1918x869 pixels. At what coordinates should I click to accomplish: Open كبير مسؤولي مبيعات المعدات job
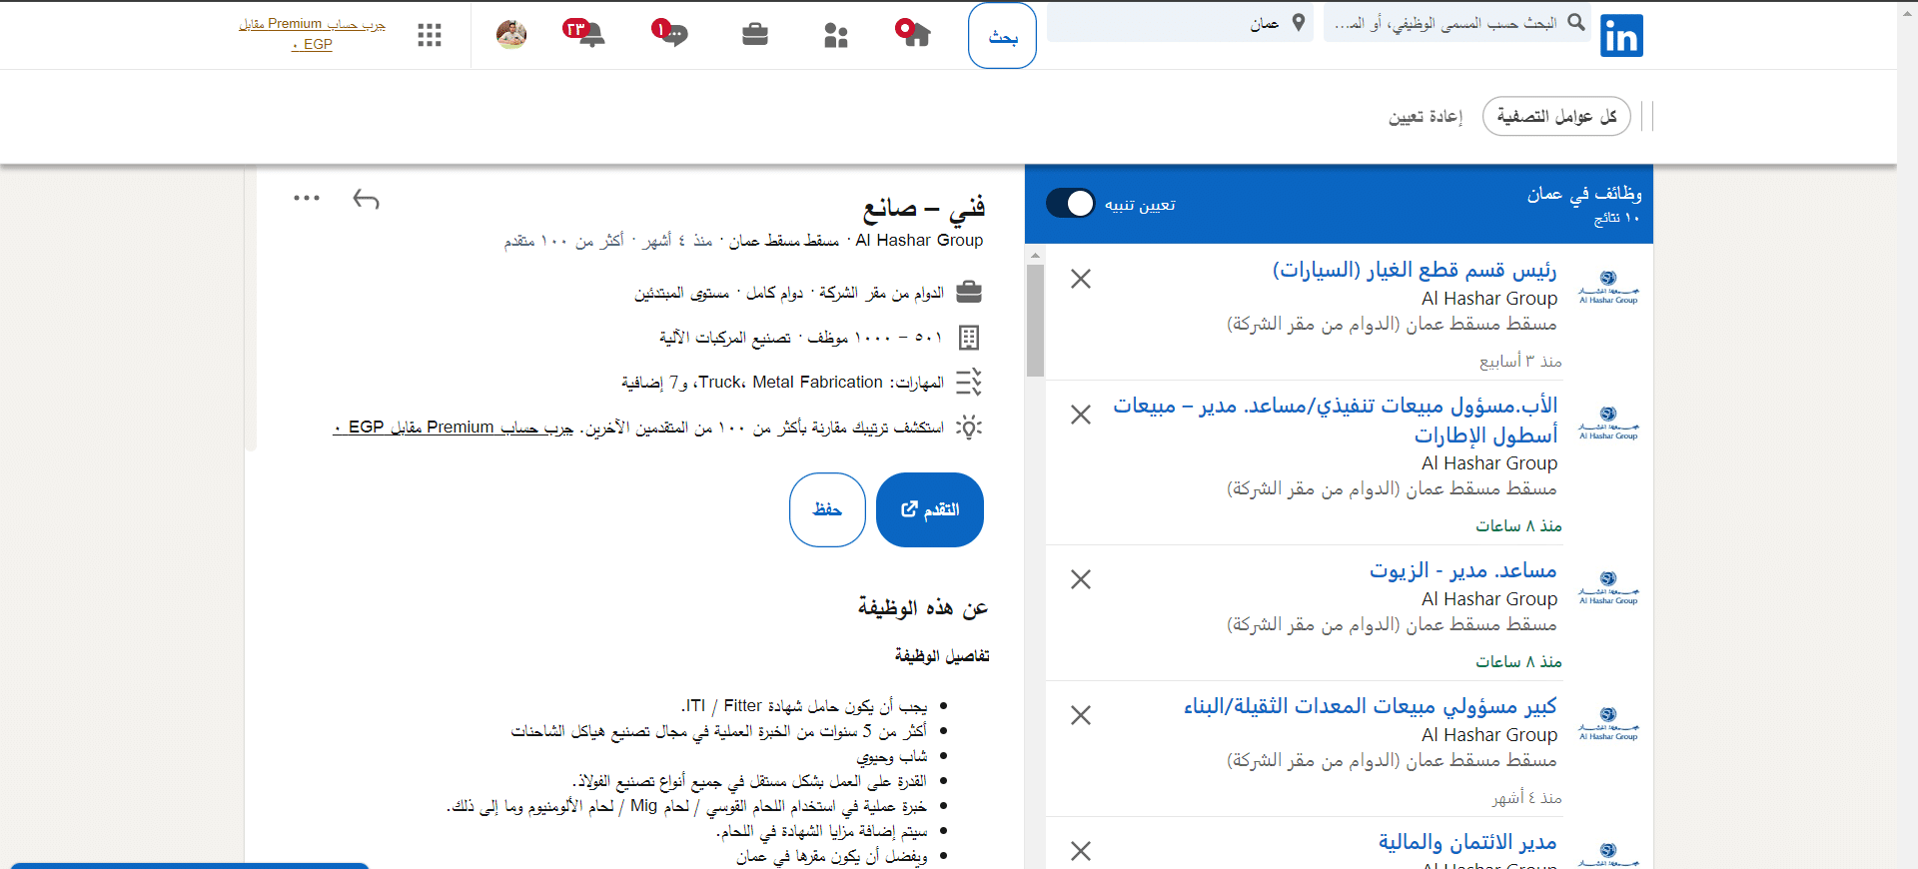(1371, 706)
